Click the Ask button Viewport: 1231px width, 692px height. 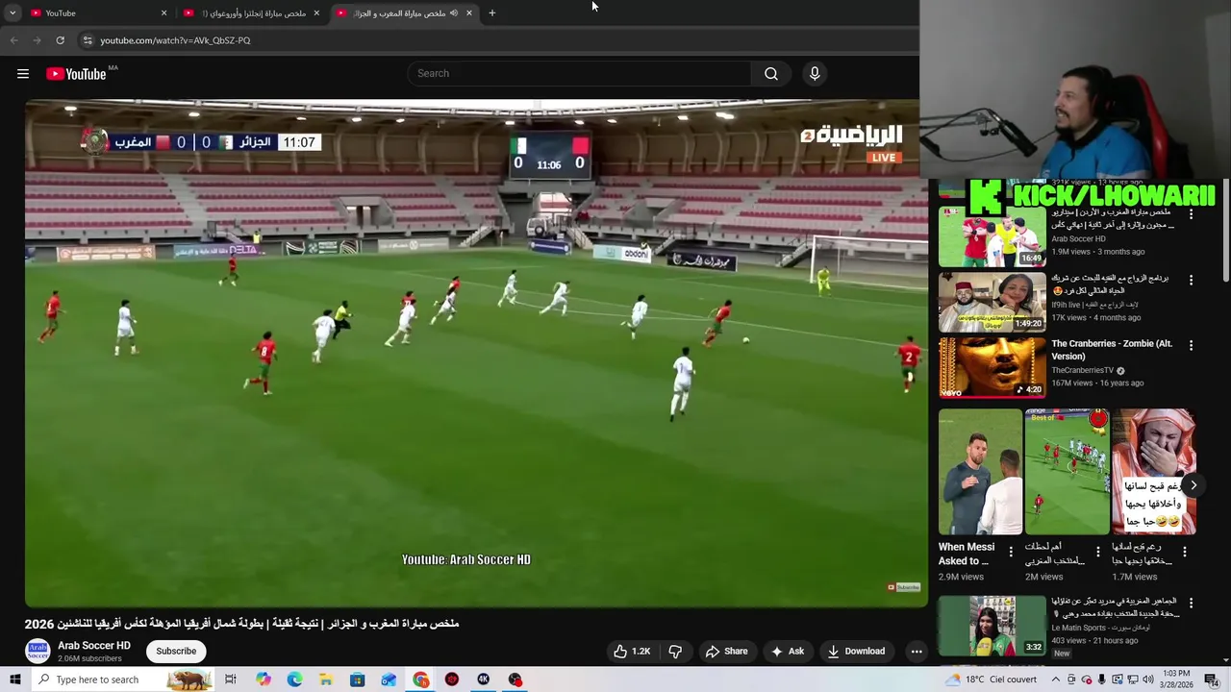coord(787,651)
